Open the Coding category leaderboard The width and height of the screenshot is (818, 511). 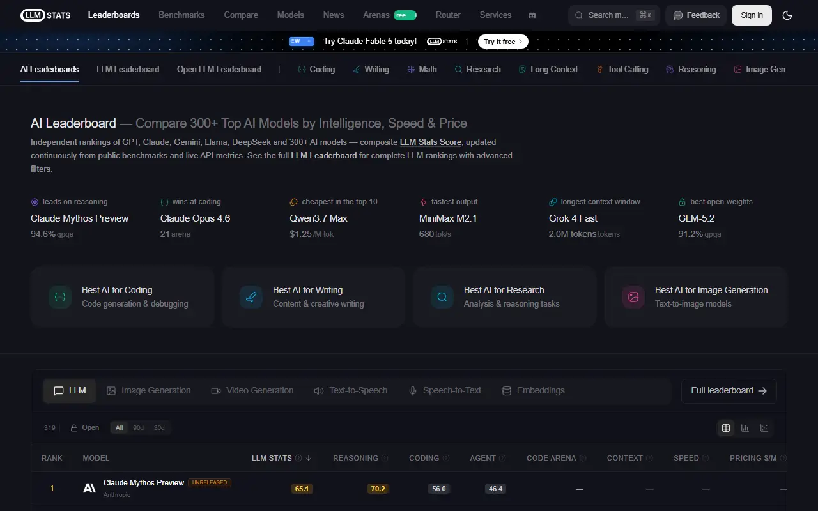[316, 69]
